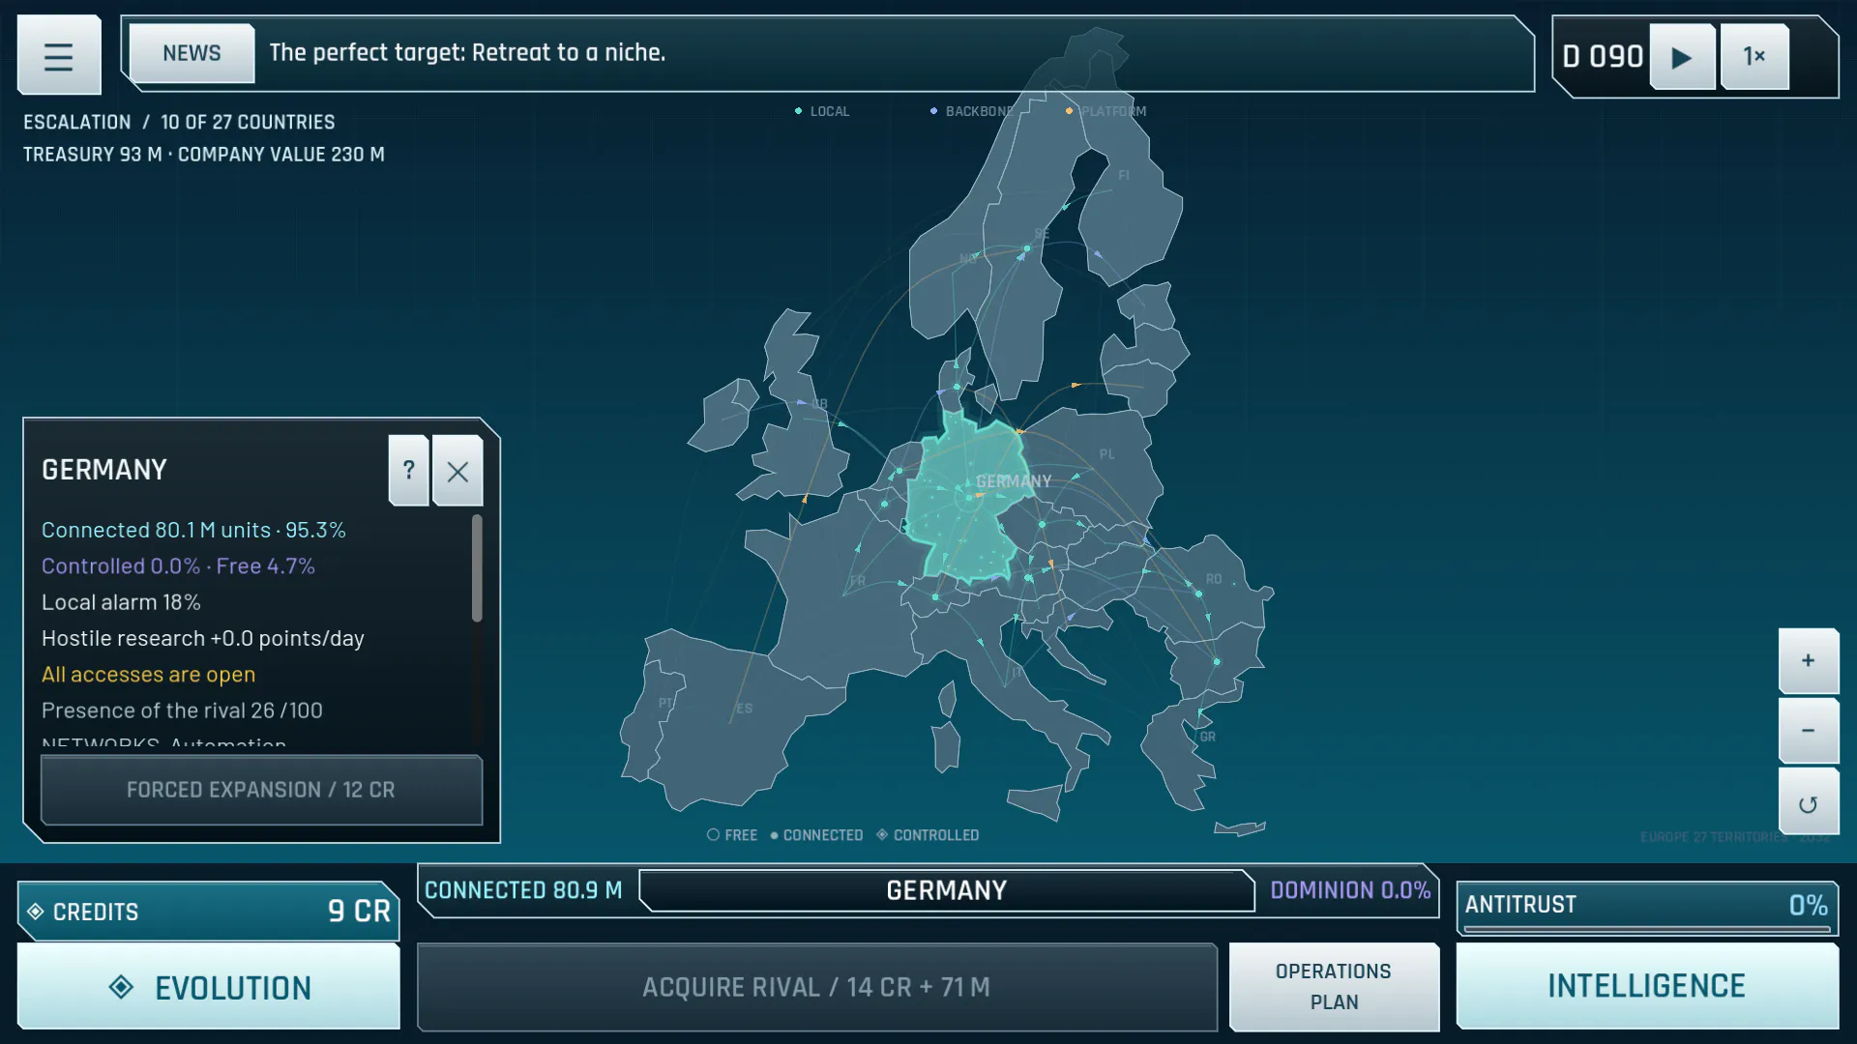1857x1044 pixels.
Task: Select Germany on the map
Action: click(967, 498)
